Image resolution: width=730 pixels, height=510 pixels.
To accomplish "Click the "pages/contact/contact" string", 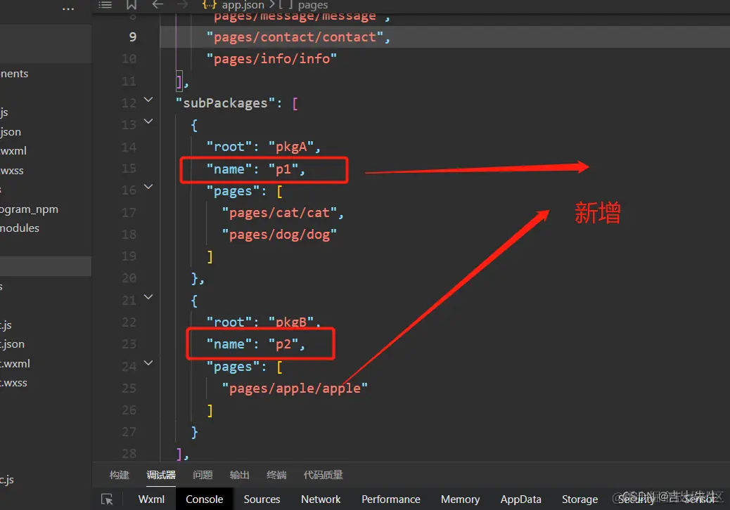I will [295, 37].
